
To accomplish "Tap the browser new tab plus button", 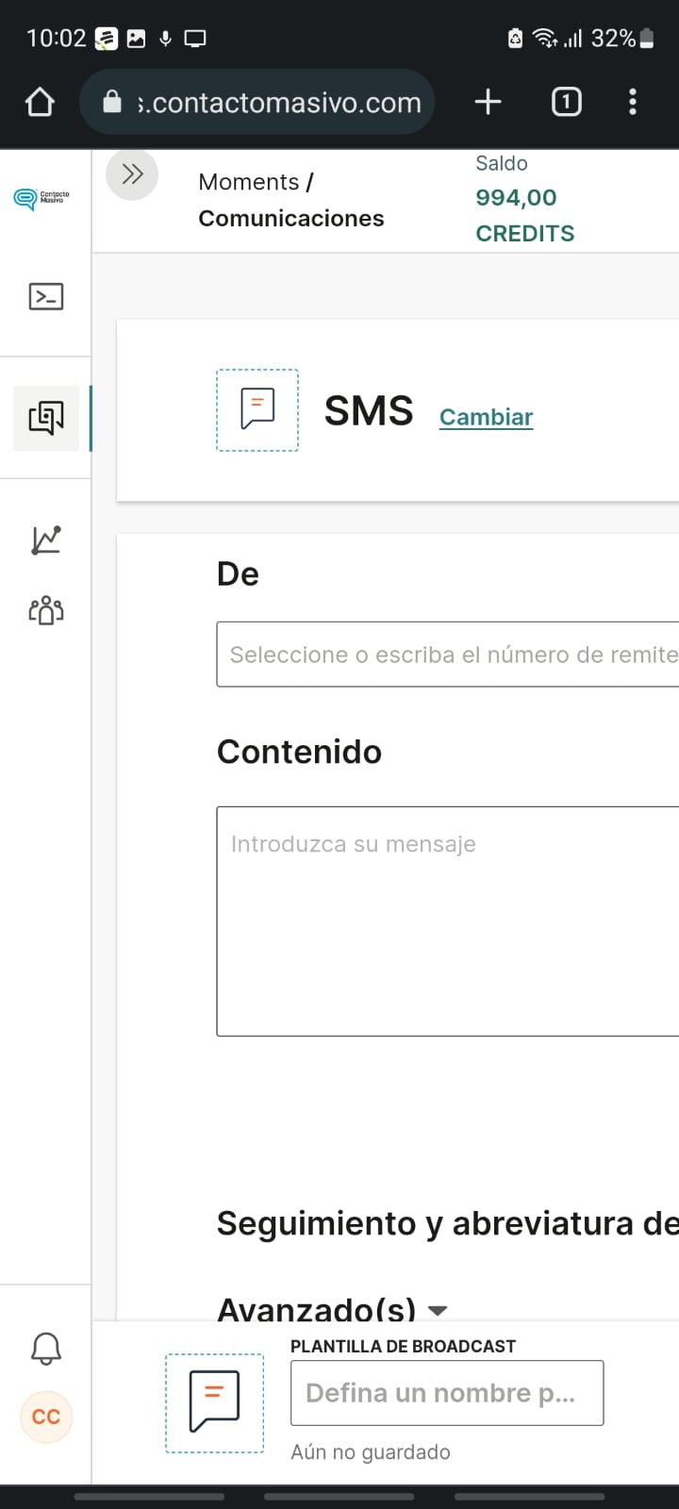I will click(488, 102).
